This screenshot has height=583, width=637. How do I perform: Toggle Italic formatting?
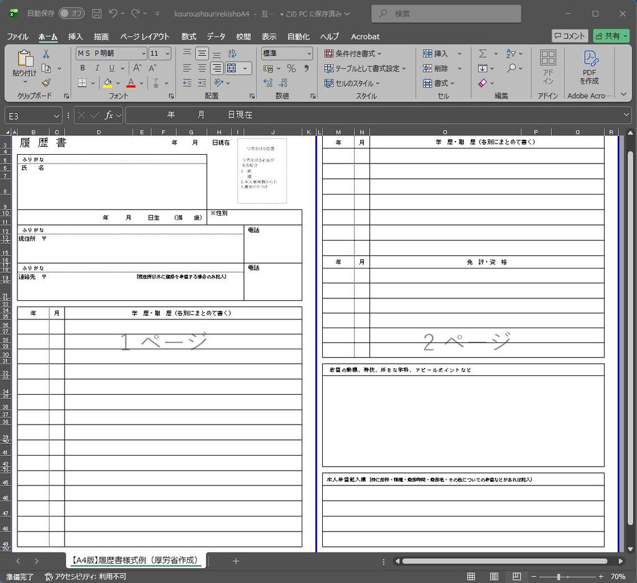(x=97, y=68)
